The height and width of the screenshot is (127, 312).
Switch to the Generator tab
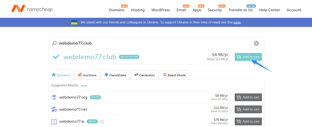point(145,75)
